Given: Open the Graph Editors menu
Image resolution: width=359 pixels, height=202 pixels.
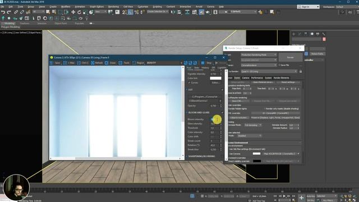Looking at the screenshot, I should [96, 7].
